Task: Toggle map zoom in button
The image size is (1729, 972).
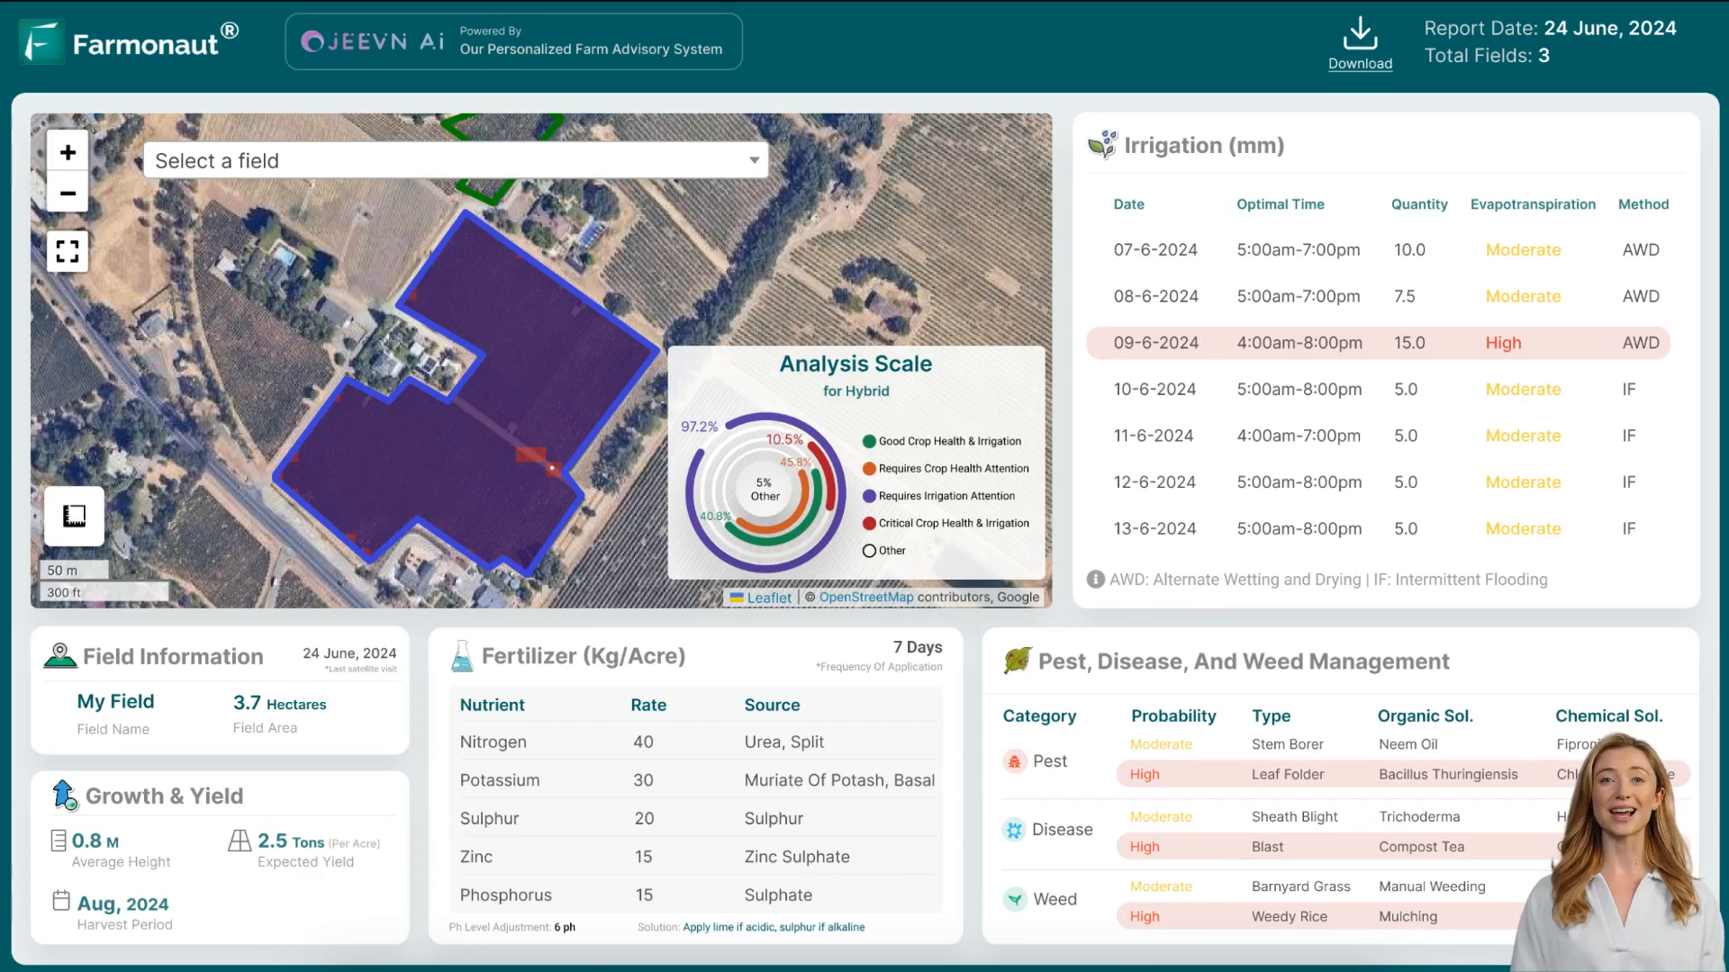Action: click(x=68, y=152)
